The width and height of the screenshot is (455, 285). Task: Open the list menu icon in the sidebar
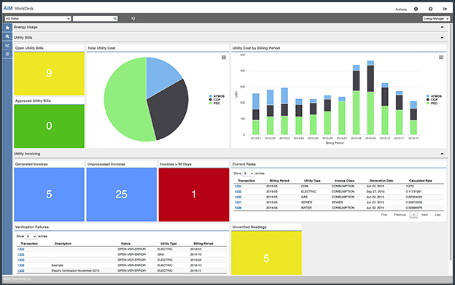tap(7, 54)
